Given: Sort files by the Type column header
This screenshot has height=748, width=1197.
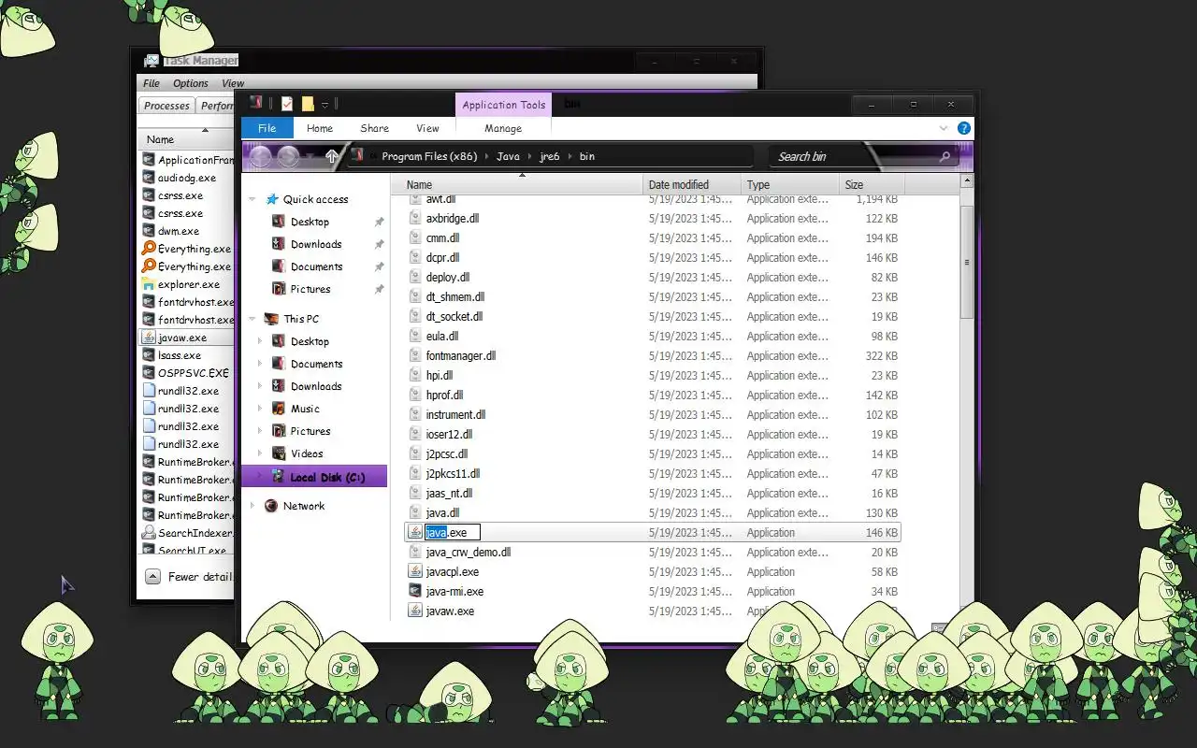Looking at the screenshot, I should point(790,184).
